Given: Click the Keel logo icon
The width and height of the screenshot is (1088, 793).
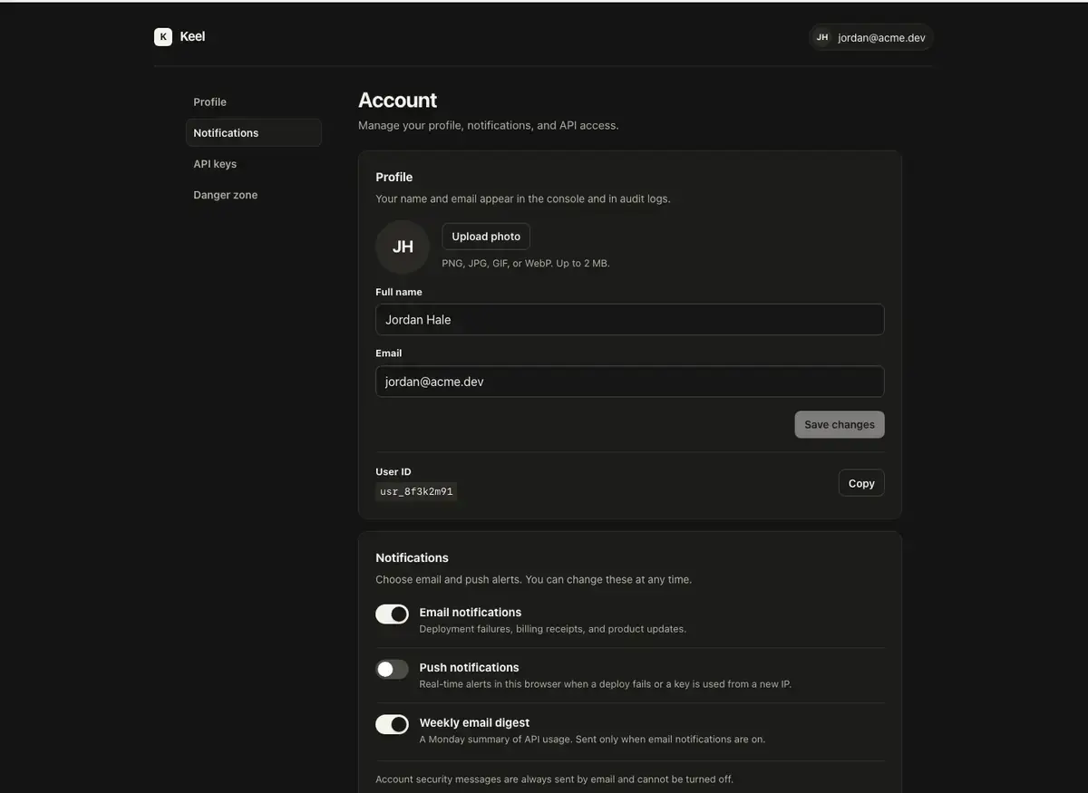Looking at the screenshot, I should pos(163,37).
